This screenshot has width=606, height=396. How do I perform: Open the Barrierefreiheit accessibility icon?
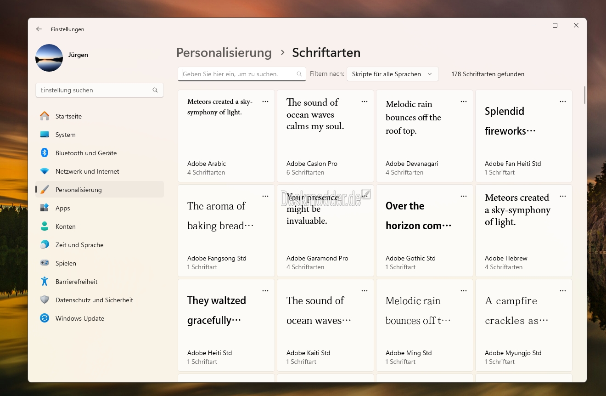(45, 282)
